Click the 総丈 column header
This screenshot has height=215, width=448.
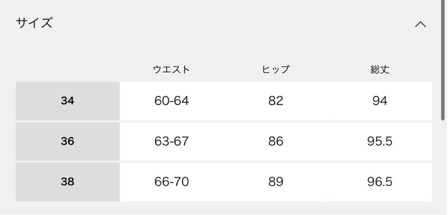click(x=380, y=69)
